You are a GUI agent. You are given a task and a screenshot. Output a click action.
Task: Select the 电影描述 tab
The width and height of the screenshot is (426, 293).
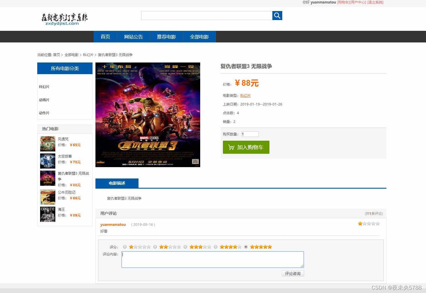[x=117, y=183]
